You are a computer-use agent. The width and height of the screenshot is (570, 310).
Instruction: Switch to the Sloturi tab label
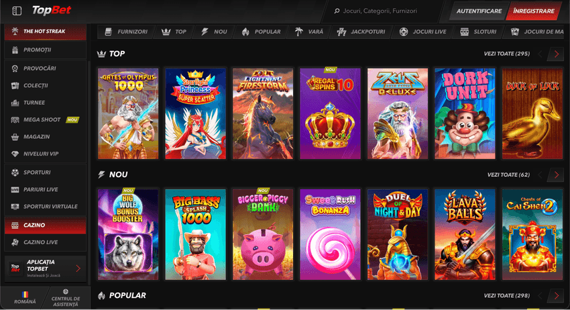click(x=485, y=32)
